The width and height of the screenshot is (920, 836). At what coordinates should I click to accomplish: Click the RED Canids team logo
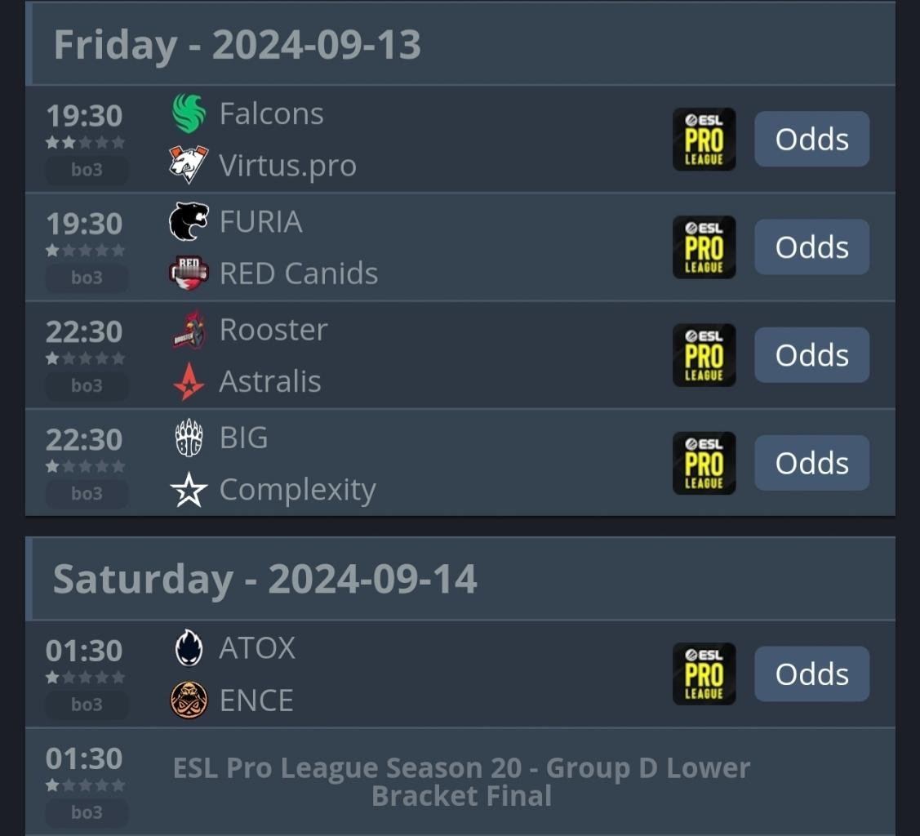(189, 273)
